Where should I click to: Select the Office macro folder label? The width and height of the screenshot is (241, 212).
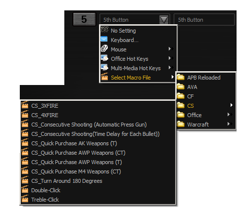pos(194,115)
